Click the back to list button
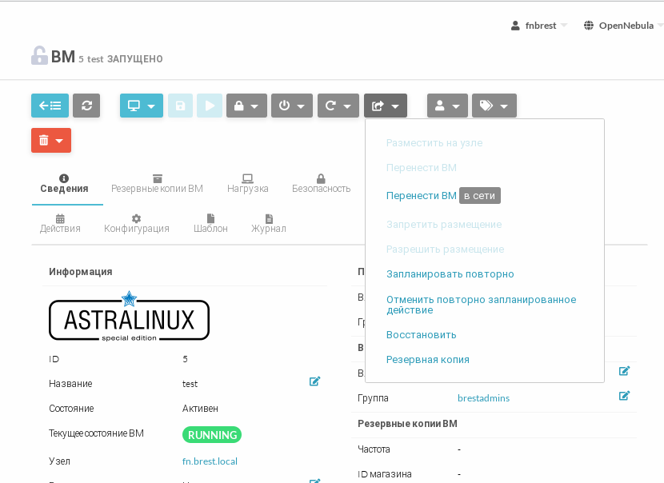Image resolution: width=664 pixels, height=483 pixels. tap(50, 106)
